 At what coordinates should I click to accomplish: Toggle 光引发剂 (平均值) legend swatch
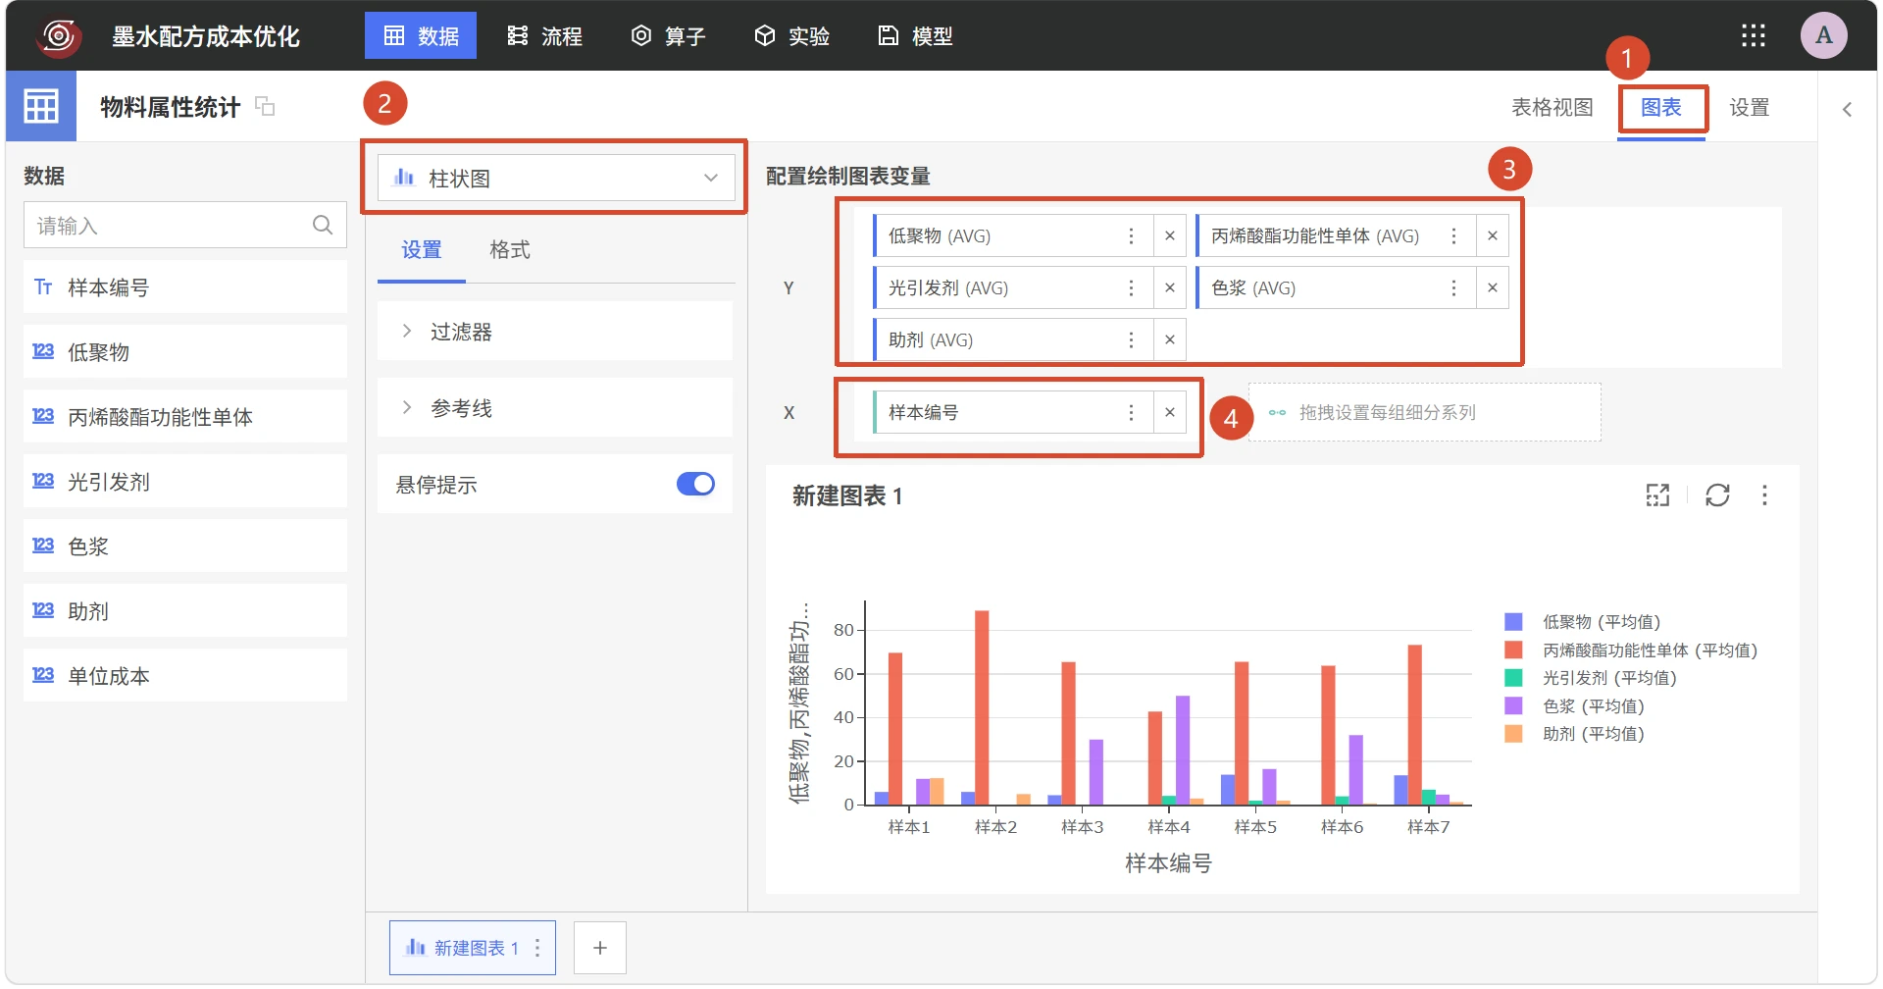pyautogui.click(x=1513, y=678)
